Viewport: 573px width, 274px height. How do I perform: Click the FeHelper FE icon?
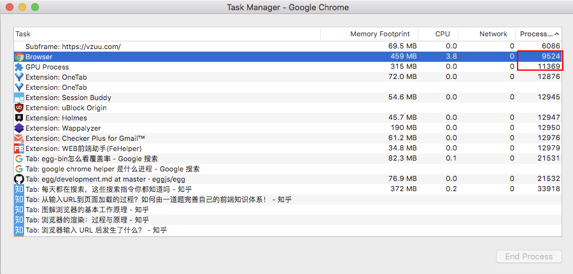[19, 148]
